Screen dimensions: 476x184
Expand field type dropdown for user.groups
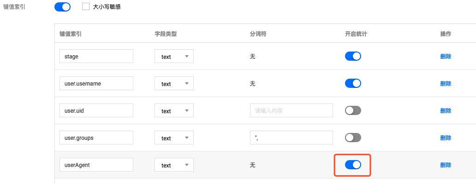click(174, 138)
